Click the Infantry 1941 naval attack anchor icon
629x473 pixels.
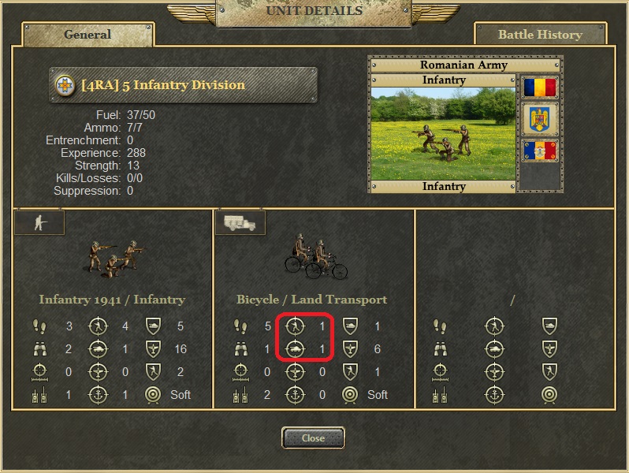(98, 395)
